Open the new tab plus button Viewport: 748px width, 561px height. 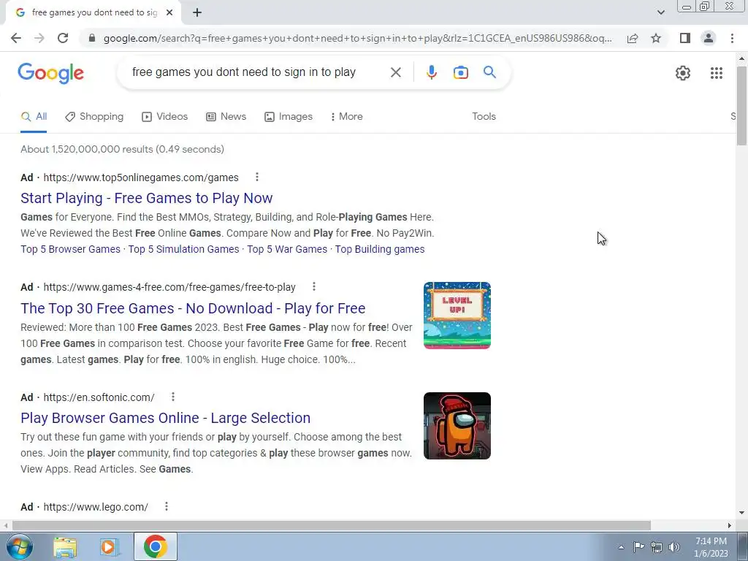point(197,12)
